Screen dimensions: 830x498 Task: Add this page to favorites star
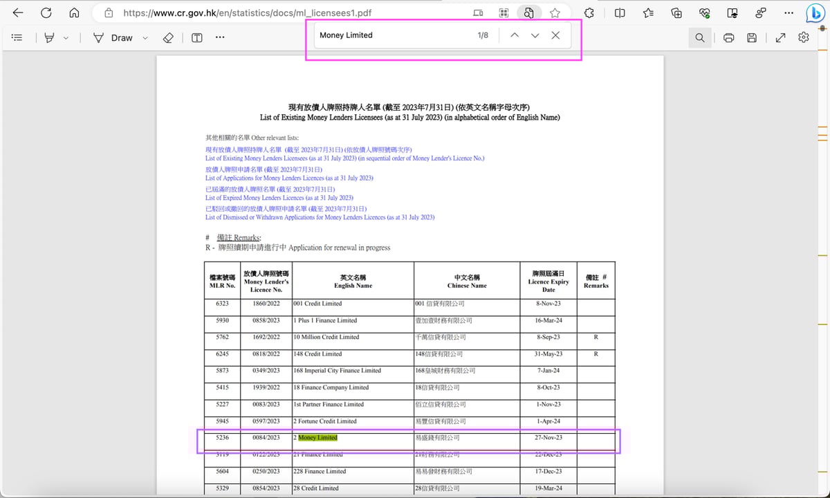[x=555, y=13]
